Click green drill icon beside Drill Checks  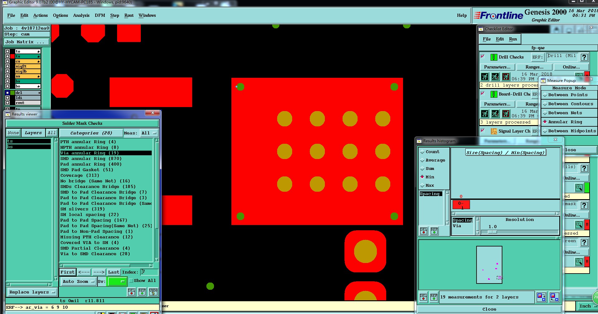[494, 57]
